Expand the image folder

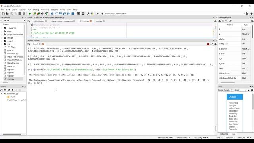(x=2, y=38)
